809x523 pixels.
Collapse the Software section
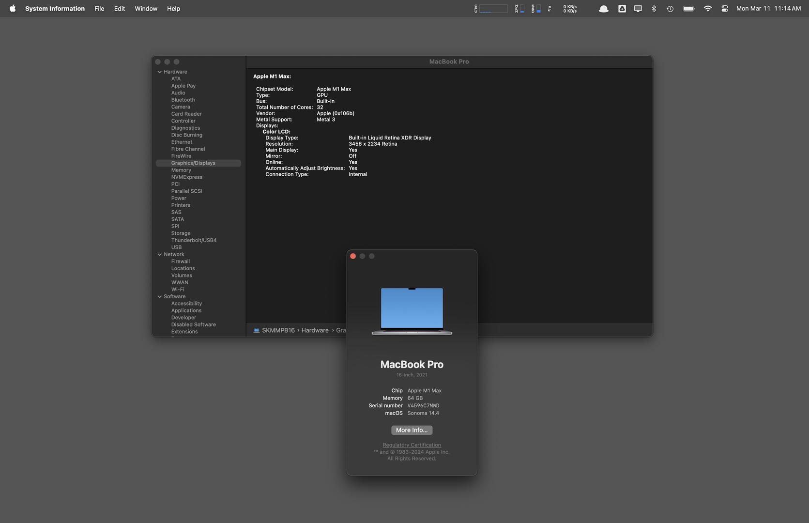tap(160, 296)
